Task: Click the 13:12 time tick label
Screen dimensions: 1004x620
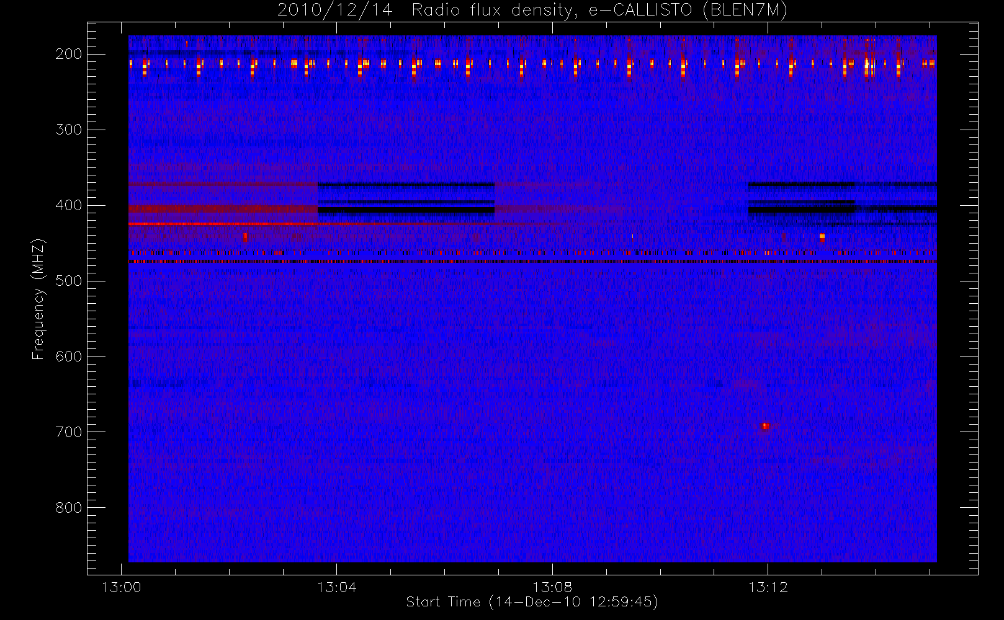Action: click(x=768, y=587)
